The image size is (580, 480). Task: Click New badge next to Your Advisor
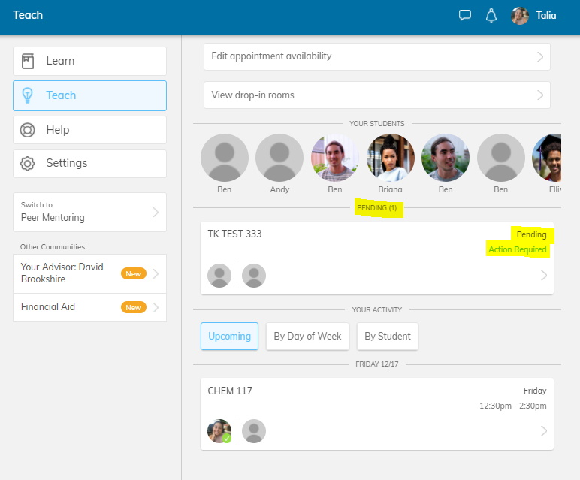click(x=134, y=273)
